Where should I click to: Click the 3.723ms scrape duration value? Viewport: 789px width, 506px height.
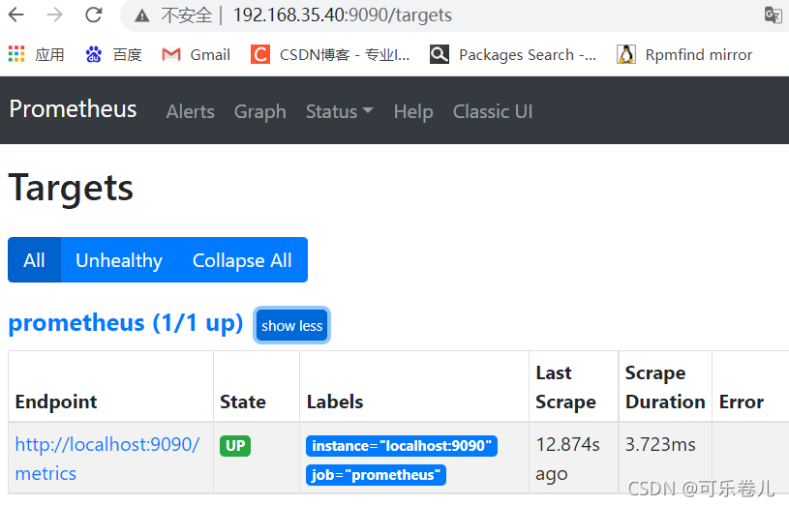tap(660, 445)
